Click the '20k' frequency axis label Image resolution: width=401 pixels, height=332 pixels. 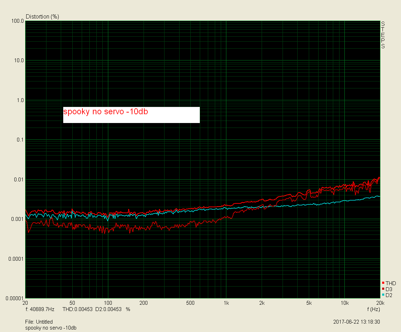coord(380,303)
